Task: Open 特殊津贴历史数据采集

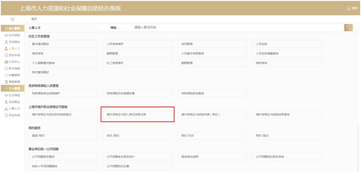Action: point(137,93)
